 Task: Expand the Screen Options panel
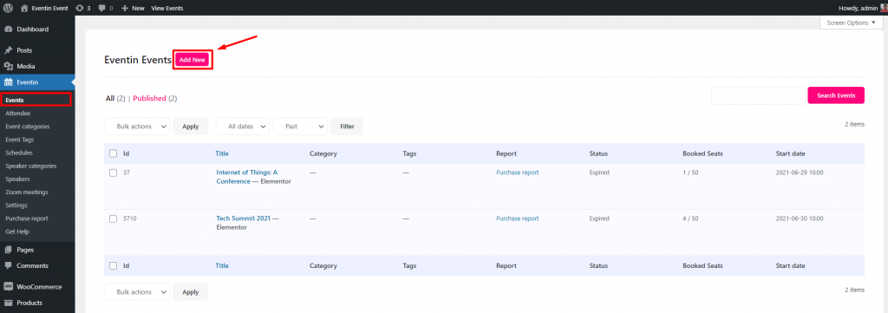pos(852,23)
